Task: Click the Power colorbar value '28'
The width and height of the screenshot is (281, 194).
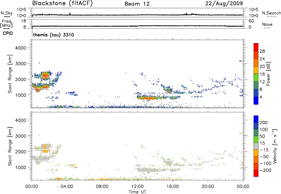Action: point(262,51)
